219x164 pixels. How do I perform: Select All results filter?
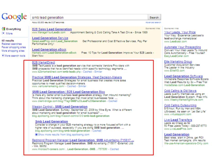8,40
